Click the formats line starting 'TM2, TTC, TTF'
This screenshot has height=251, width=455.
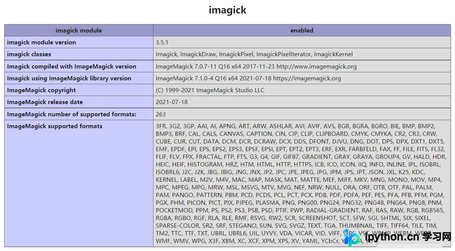294,233
